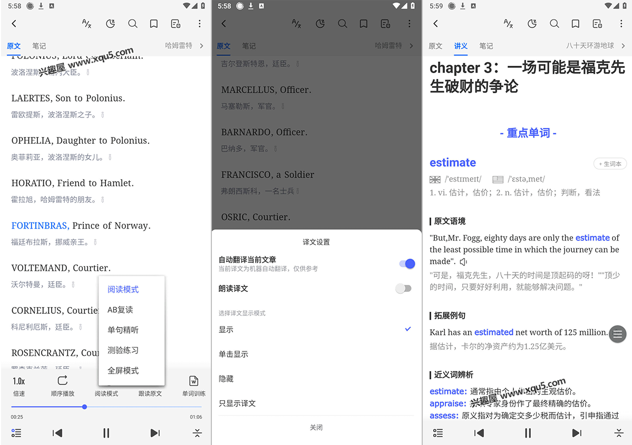632x445 pixels.
Task: Go back from the Hamlet reading-mode screen
Action: pyautogui.click(x=14, y=24)
